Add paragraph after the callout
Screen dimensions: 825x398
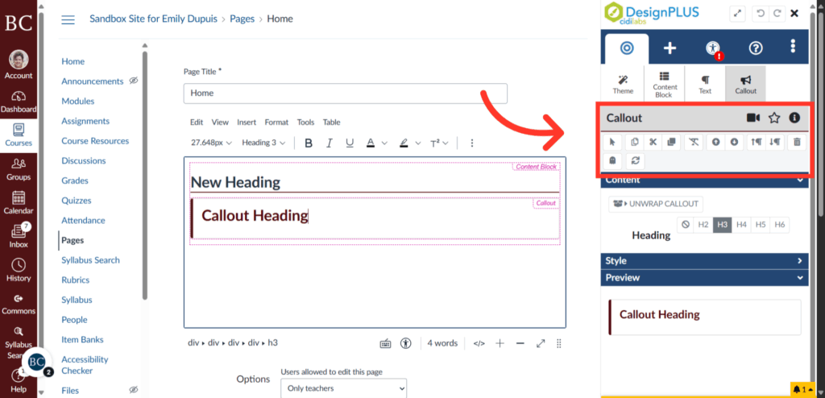[774, 142]
